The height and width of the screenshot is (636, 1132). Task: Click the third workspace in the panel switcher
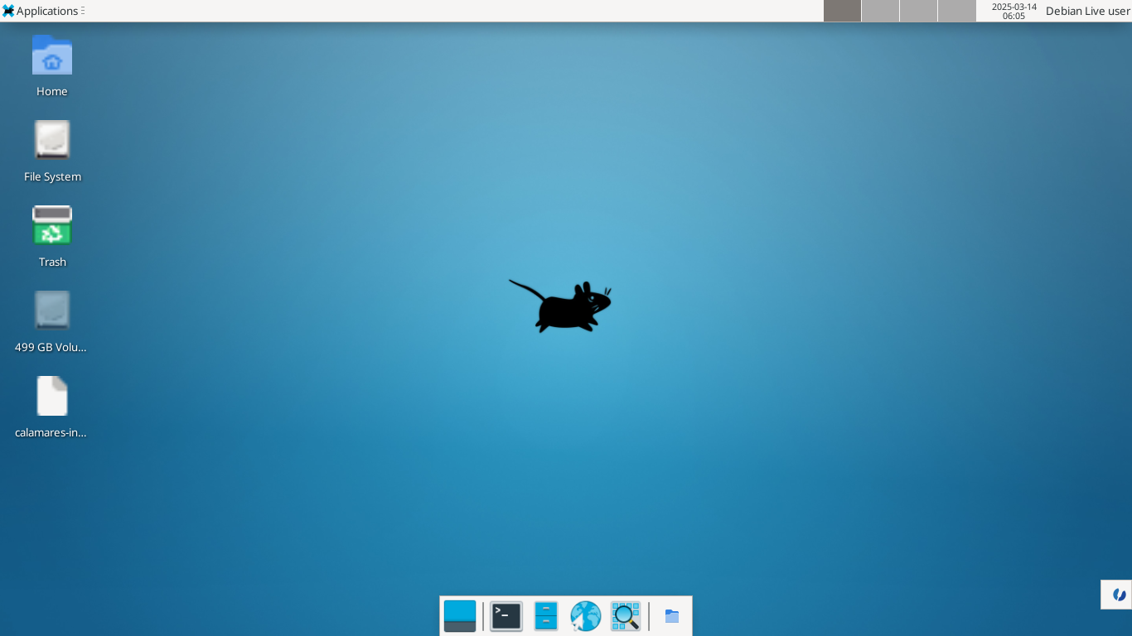pyautogui.click(x=918, y=11)
